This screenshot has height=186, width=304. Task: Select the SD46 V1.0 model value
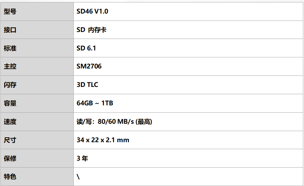92,11
